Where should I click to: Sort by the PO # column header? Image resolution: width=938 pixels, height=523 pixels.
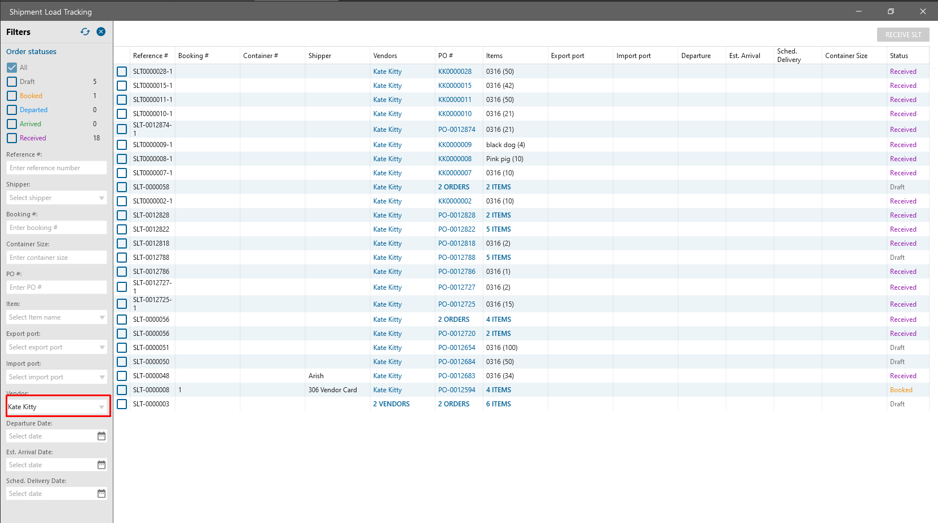(446, 56)
